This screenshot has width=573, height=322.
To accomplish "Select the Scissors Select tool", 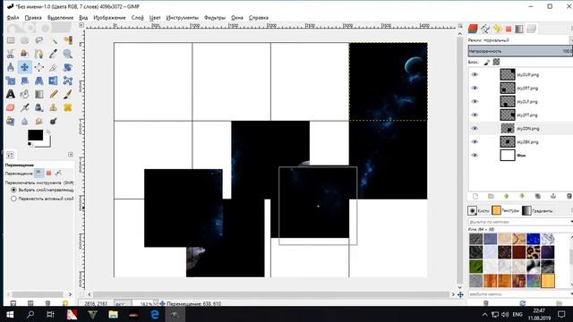I will pos(11,54).
